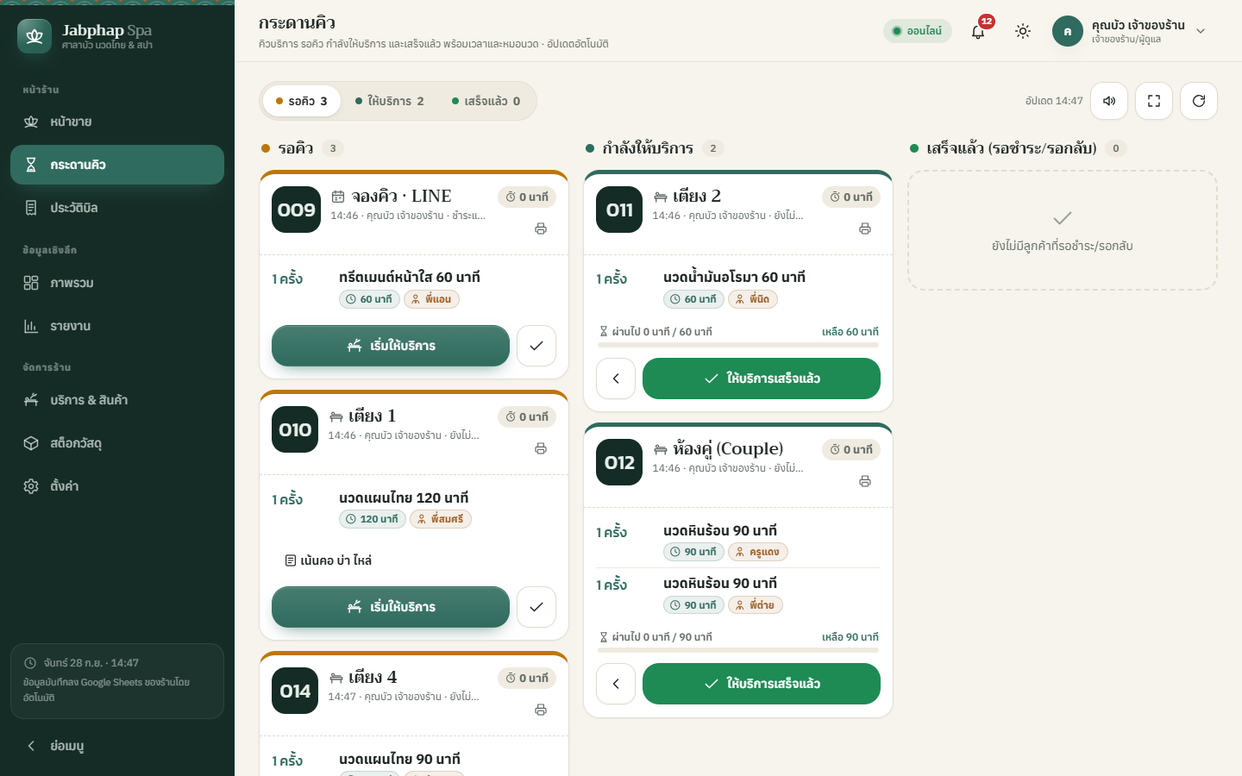Open สต็อกวัสดุ in sidebar
Screen dimensions: 1242x776
click(117, 443)
